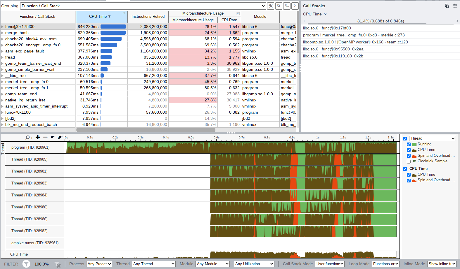Open Call Stack Mode dropdown
Screen dimensions: 460x269
[330, 264]
